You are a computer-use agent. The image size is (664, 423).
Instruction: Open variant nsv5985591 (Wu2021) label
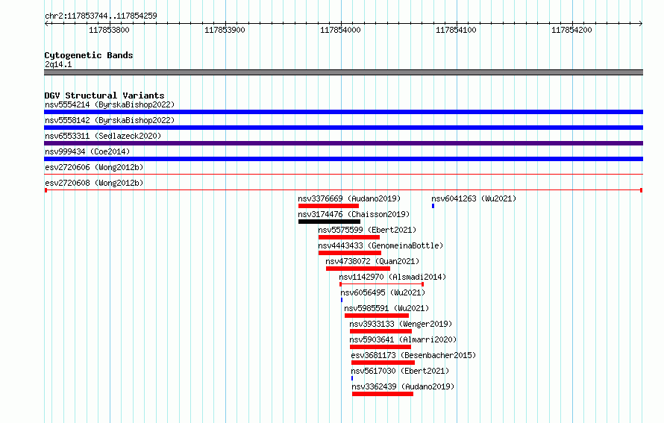386,308
